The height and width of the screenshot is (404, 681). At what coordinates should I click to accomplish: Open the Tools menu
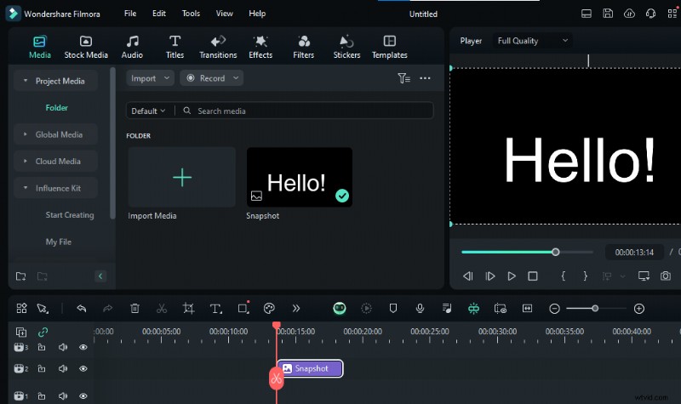191,14
